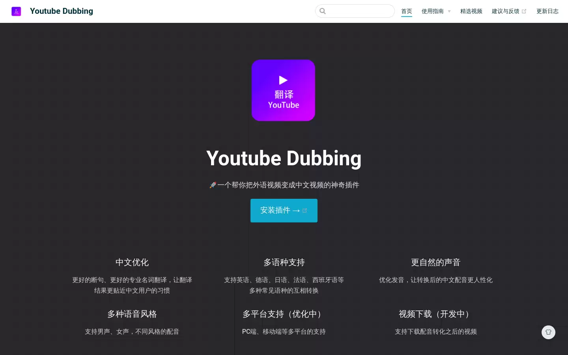Screen dimensions: 568x355
Task: Click the 多语种支持 feature heading
Action: click(284, 262)
